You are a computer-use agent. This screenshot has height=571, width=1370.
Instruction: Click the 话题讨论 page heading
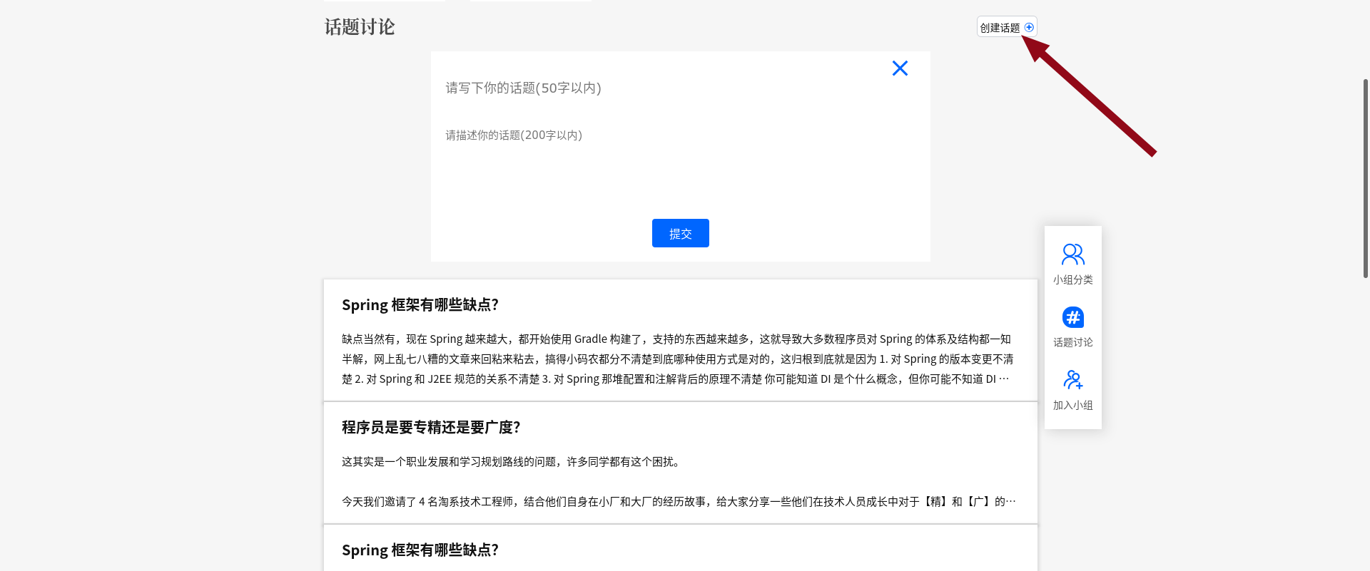360,27
